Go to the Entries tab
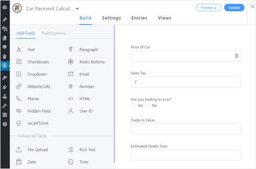 tap(139, 18)
